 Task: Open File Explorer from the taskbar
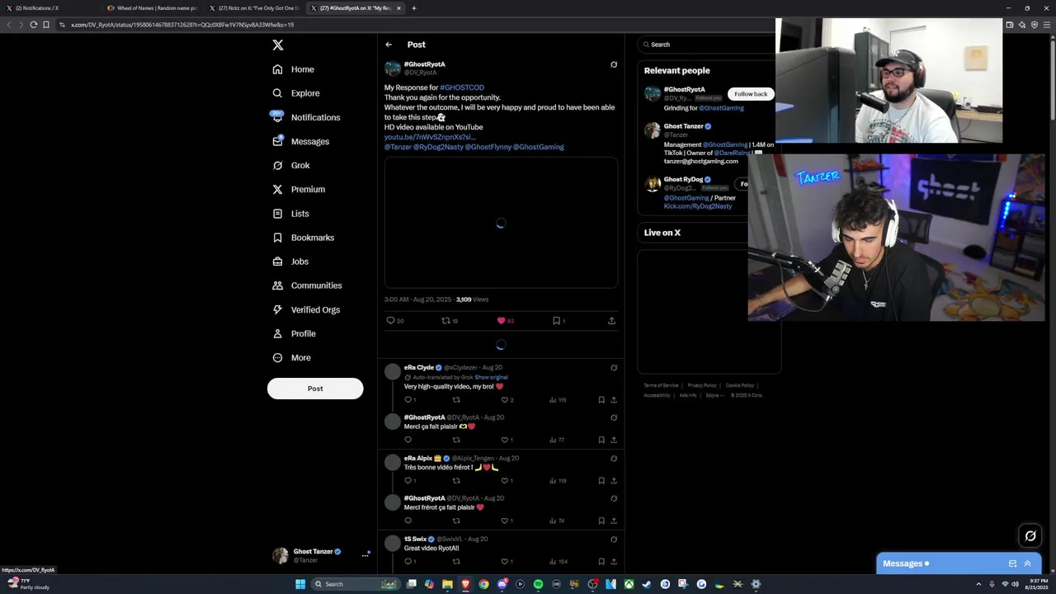tap(447, 584)
